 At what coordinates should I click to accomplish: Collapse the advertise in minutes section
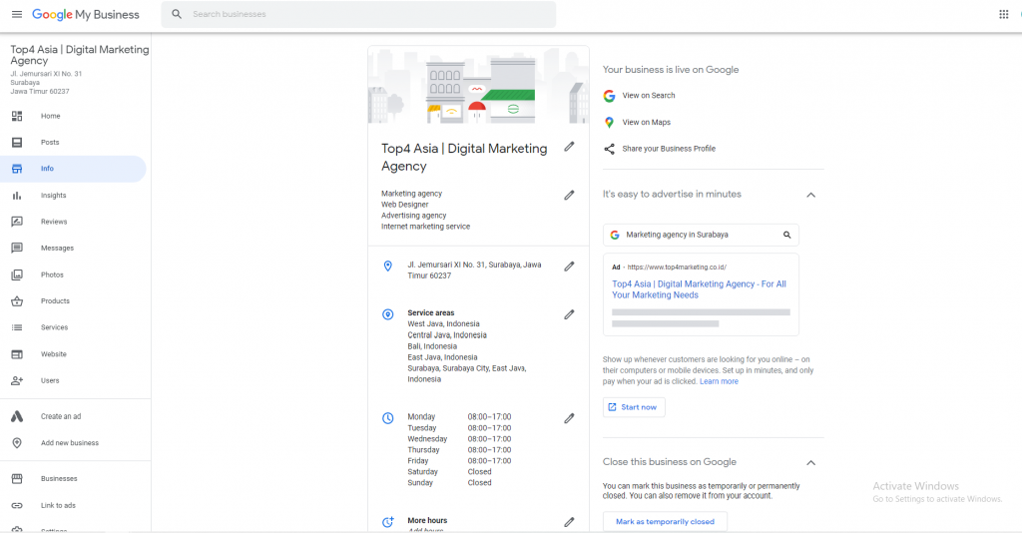pos(810,195)
